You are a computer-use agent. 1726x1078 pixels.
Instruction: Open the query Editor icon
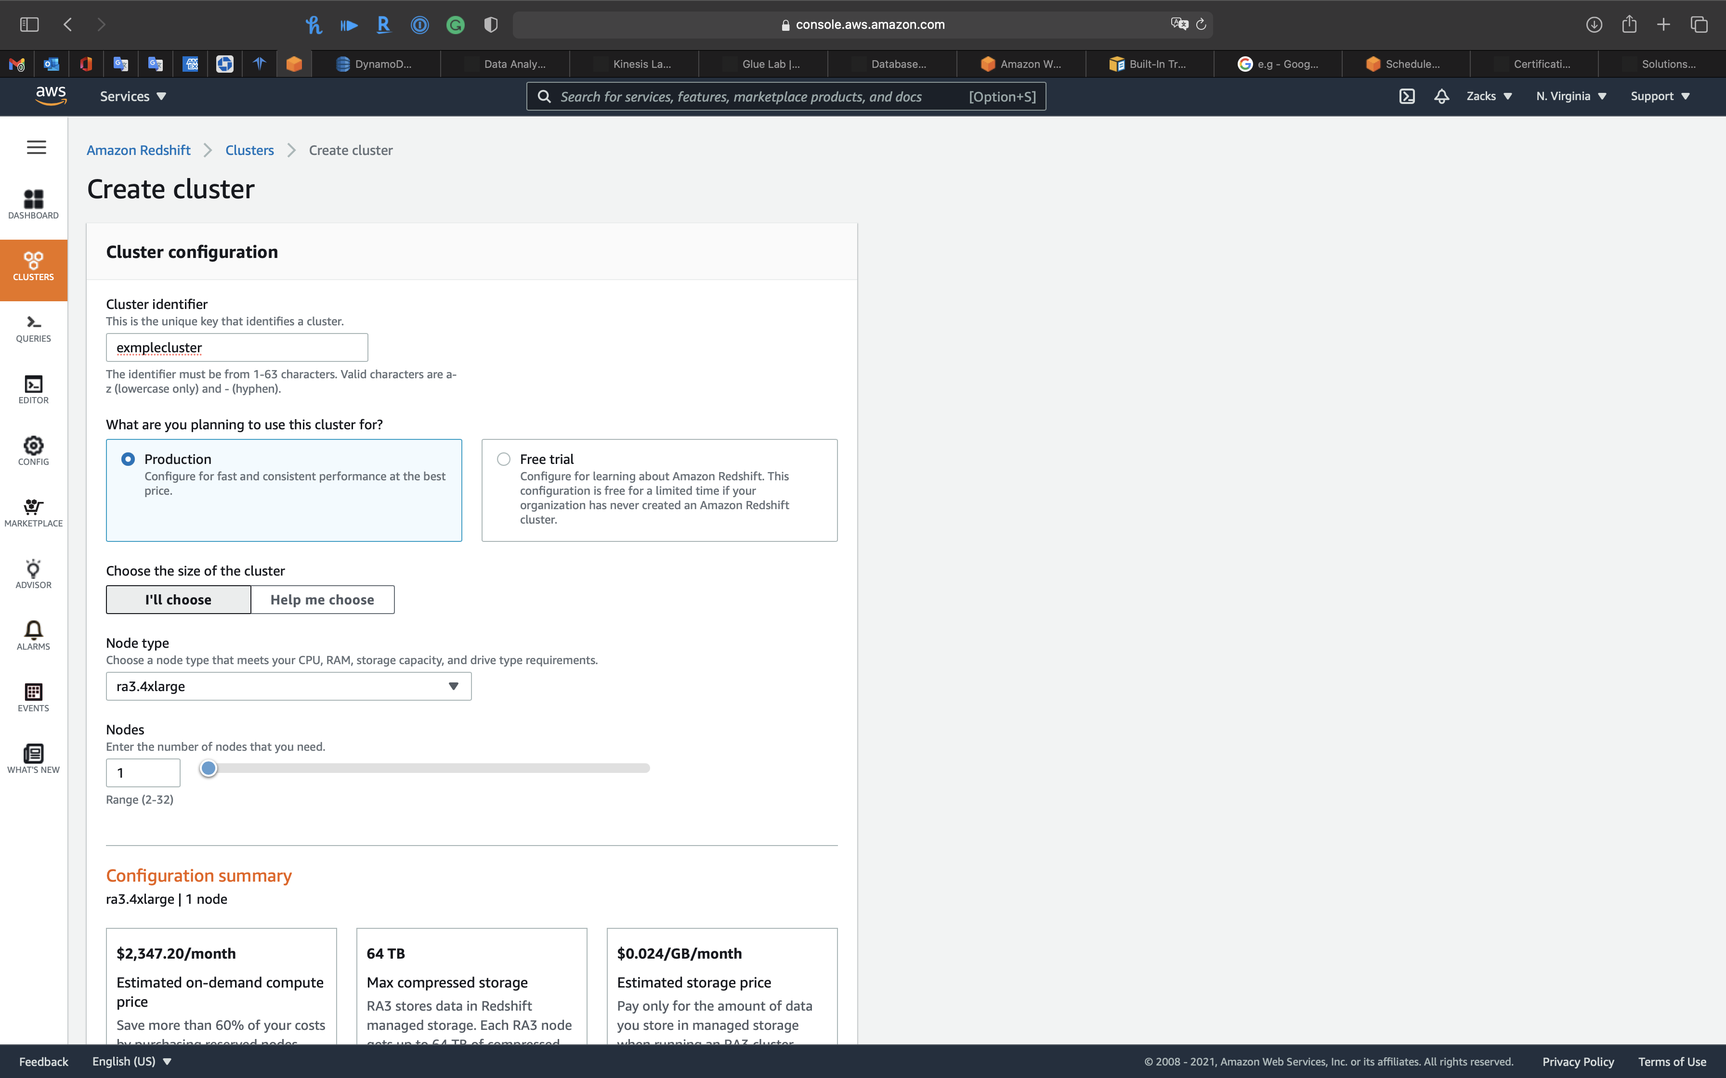coord(34,389)
